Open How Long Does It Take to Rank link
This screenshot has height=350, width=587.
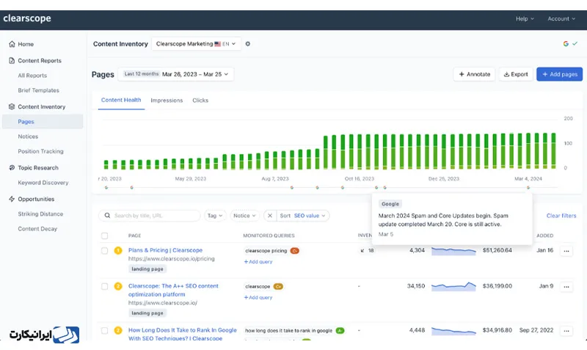coord(182,334)
